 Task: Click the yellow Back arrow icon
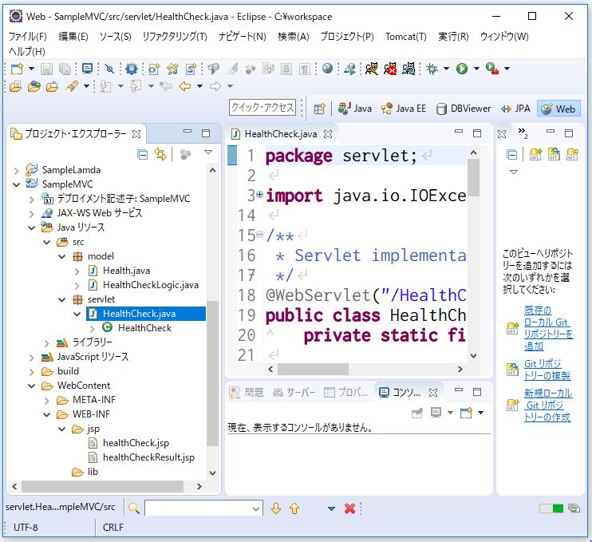pos(185,86)
